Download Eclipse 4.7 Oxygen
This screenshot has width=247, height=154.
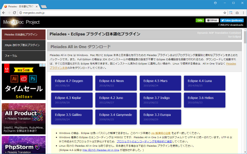pos(72,83)
